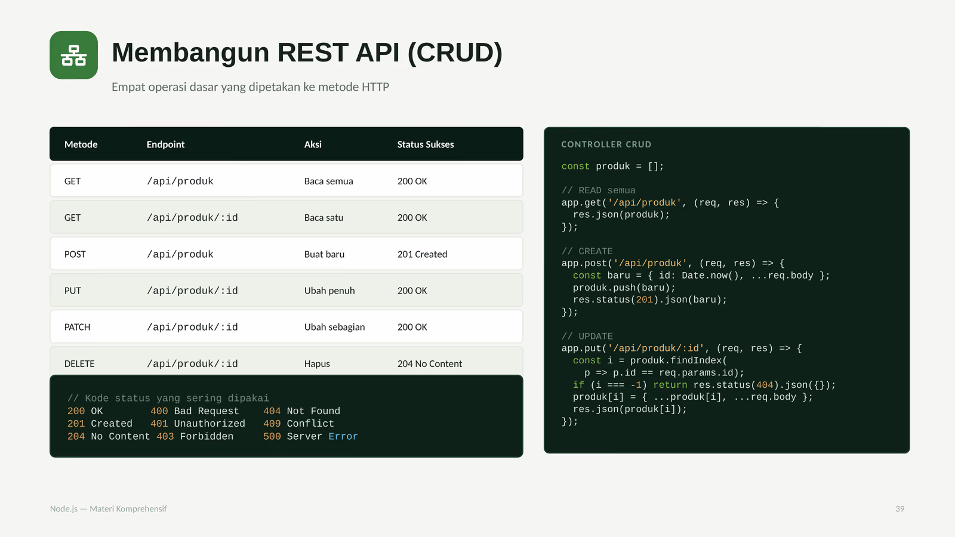Click the "if (i === -1) return" code line
This screenshot has height=537, width=955.
704,385
